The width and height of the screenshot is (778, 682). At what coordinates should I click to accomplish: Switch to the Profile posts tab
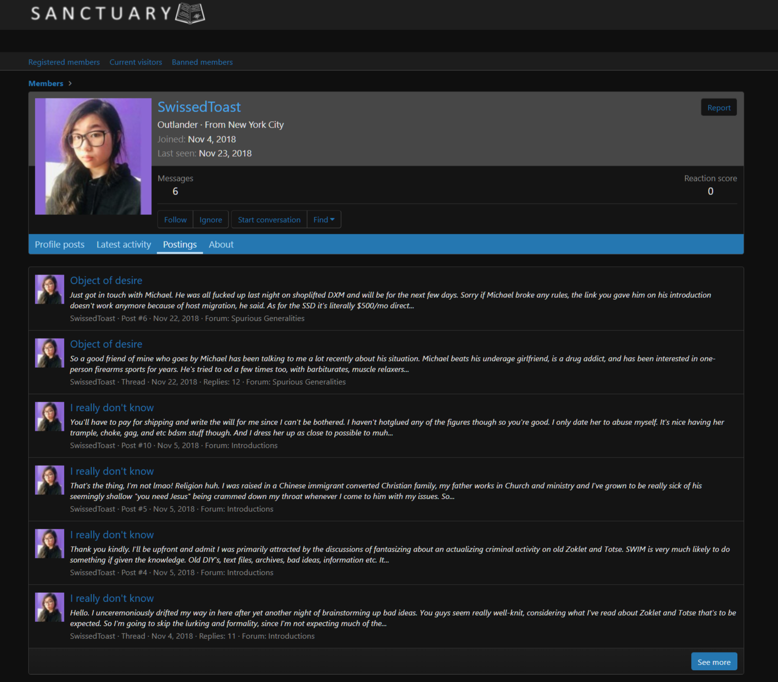[x=60, y=244]
